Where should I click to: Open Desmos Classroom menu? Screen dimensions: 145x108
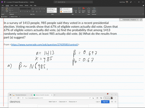(x=63, y=102)
